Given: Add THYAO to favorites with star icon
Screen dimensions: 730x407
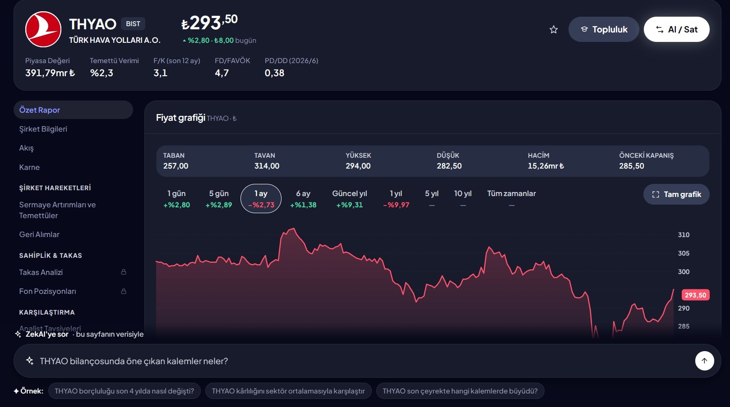Looking at the screenshot, I should click(x=554, y=30).
